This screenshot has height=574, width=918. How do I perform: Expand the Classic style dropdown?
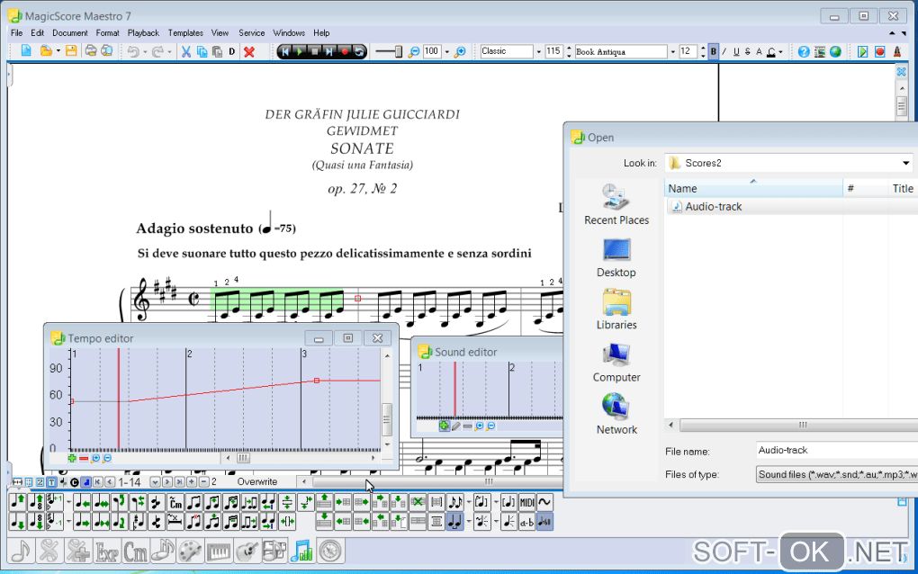pyautogui.click(x=536, y=51)
